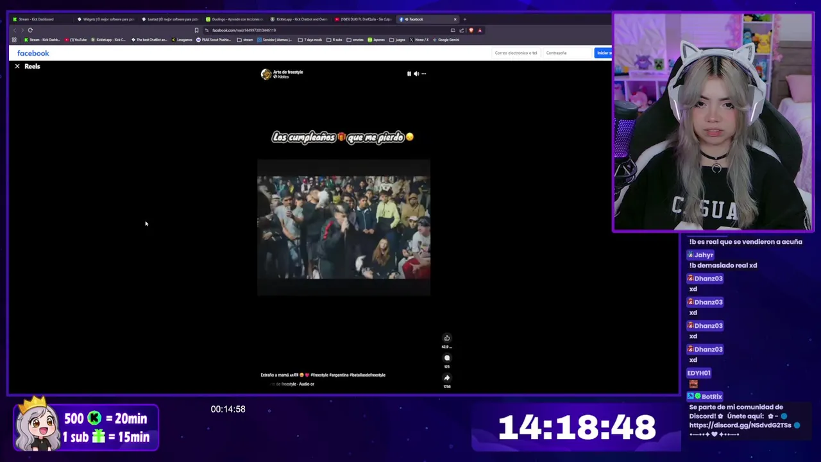Open the reel's three-dot options menu
The height and width of the screenshot is (462, 821).
[423, 74]
